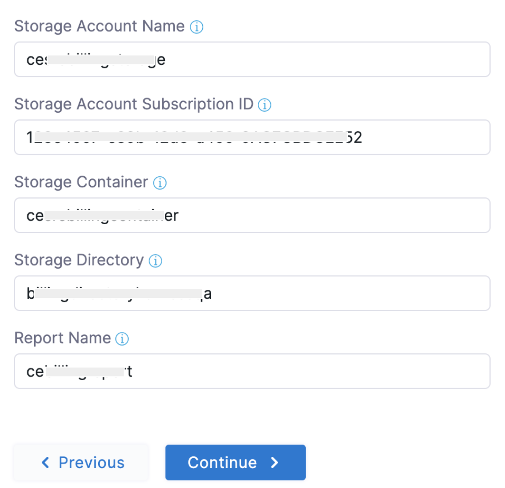Click the Storage Account Subscription ID label
The height and width of the screenshot is (488, 505).
click(134, 105)
